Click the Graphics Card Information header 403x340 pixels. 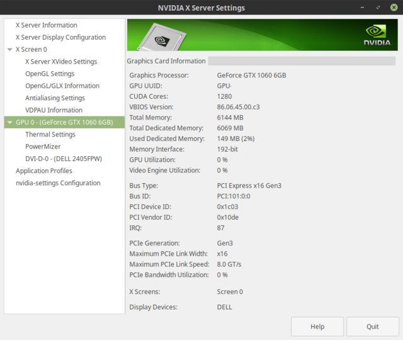pos(166,61)
